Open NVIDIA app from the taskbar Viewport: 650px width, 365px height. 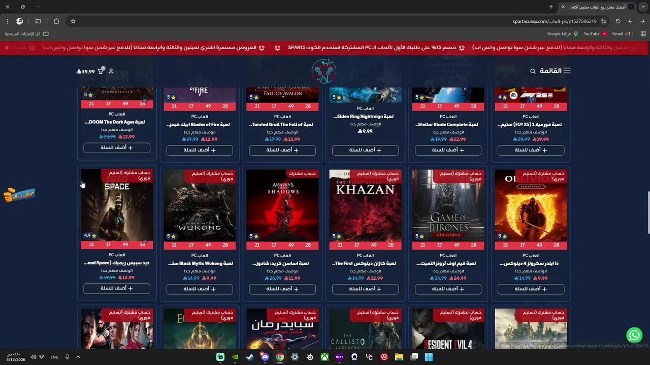[x=235, y=357]
